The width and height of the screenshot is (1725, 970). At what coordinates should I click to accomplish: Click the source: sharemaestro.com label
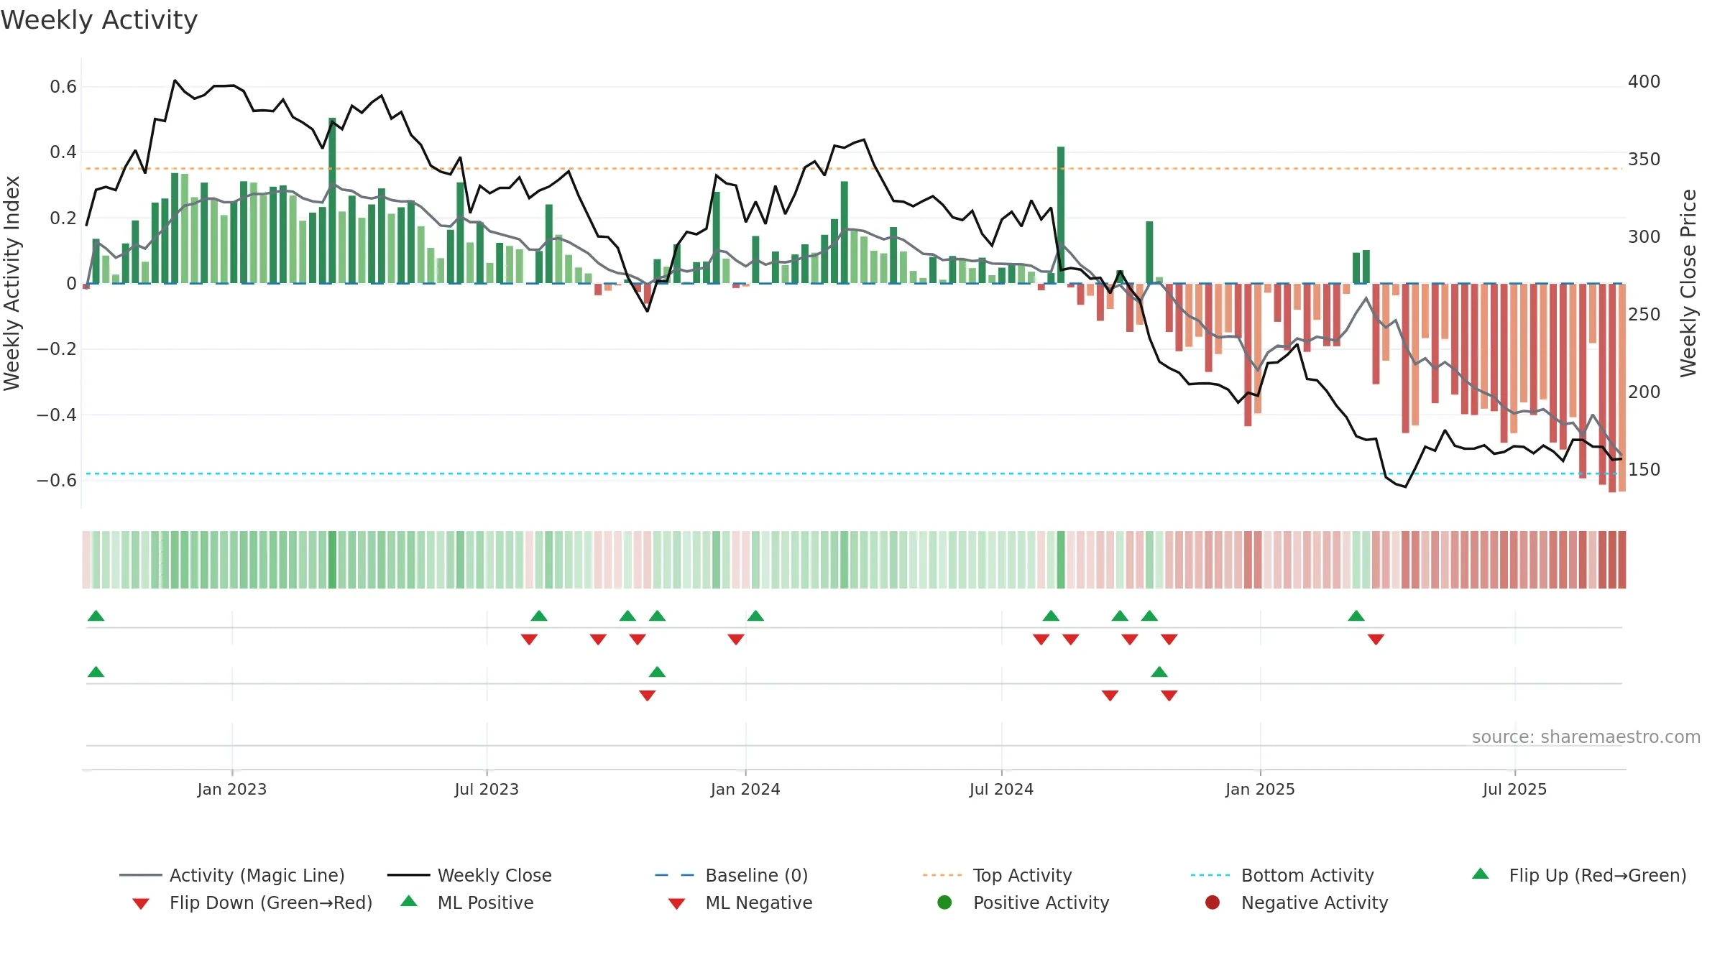(x=1586, y=736)
